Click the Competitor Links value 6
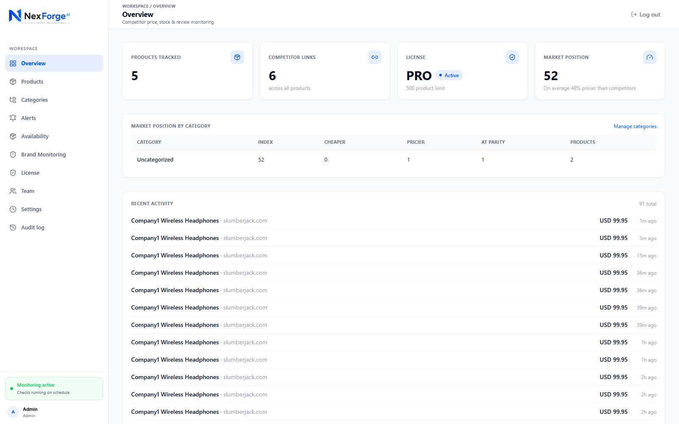 272,76
